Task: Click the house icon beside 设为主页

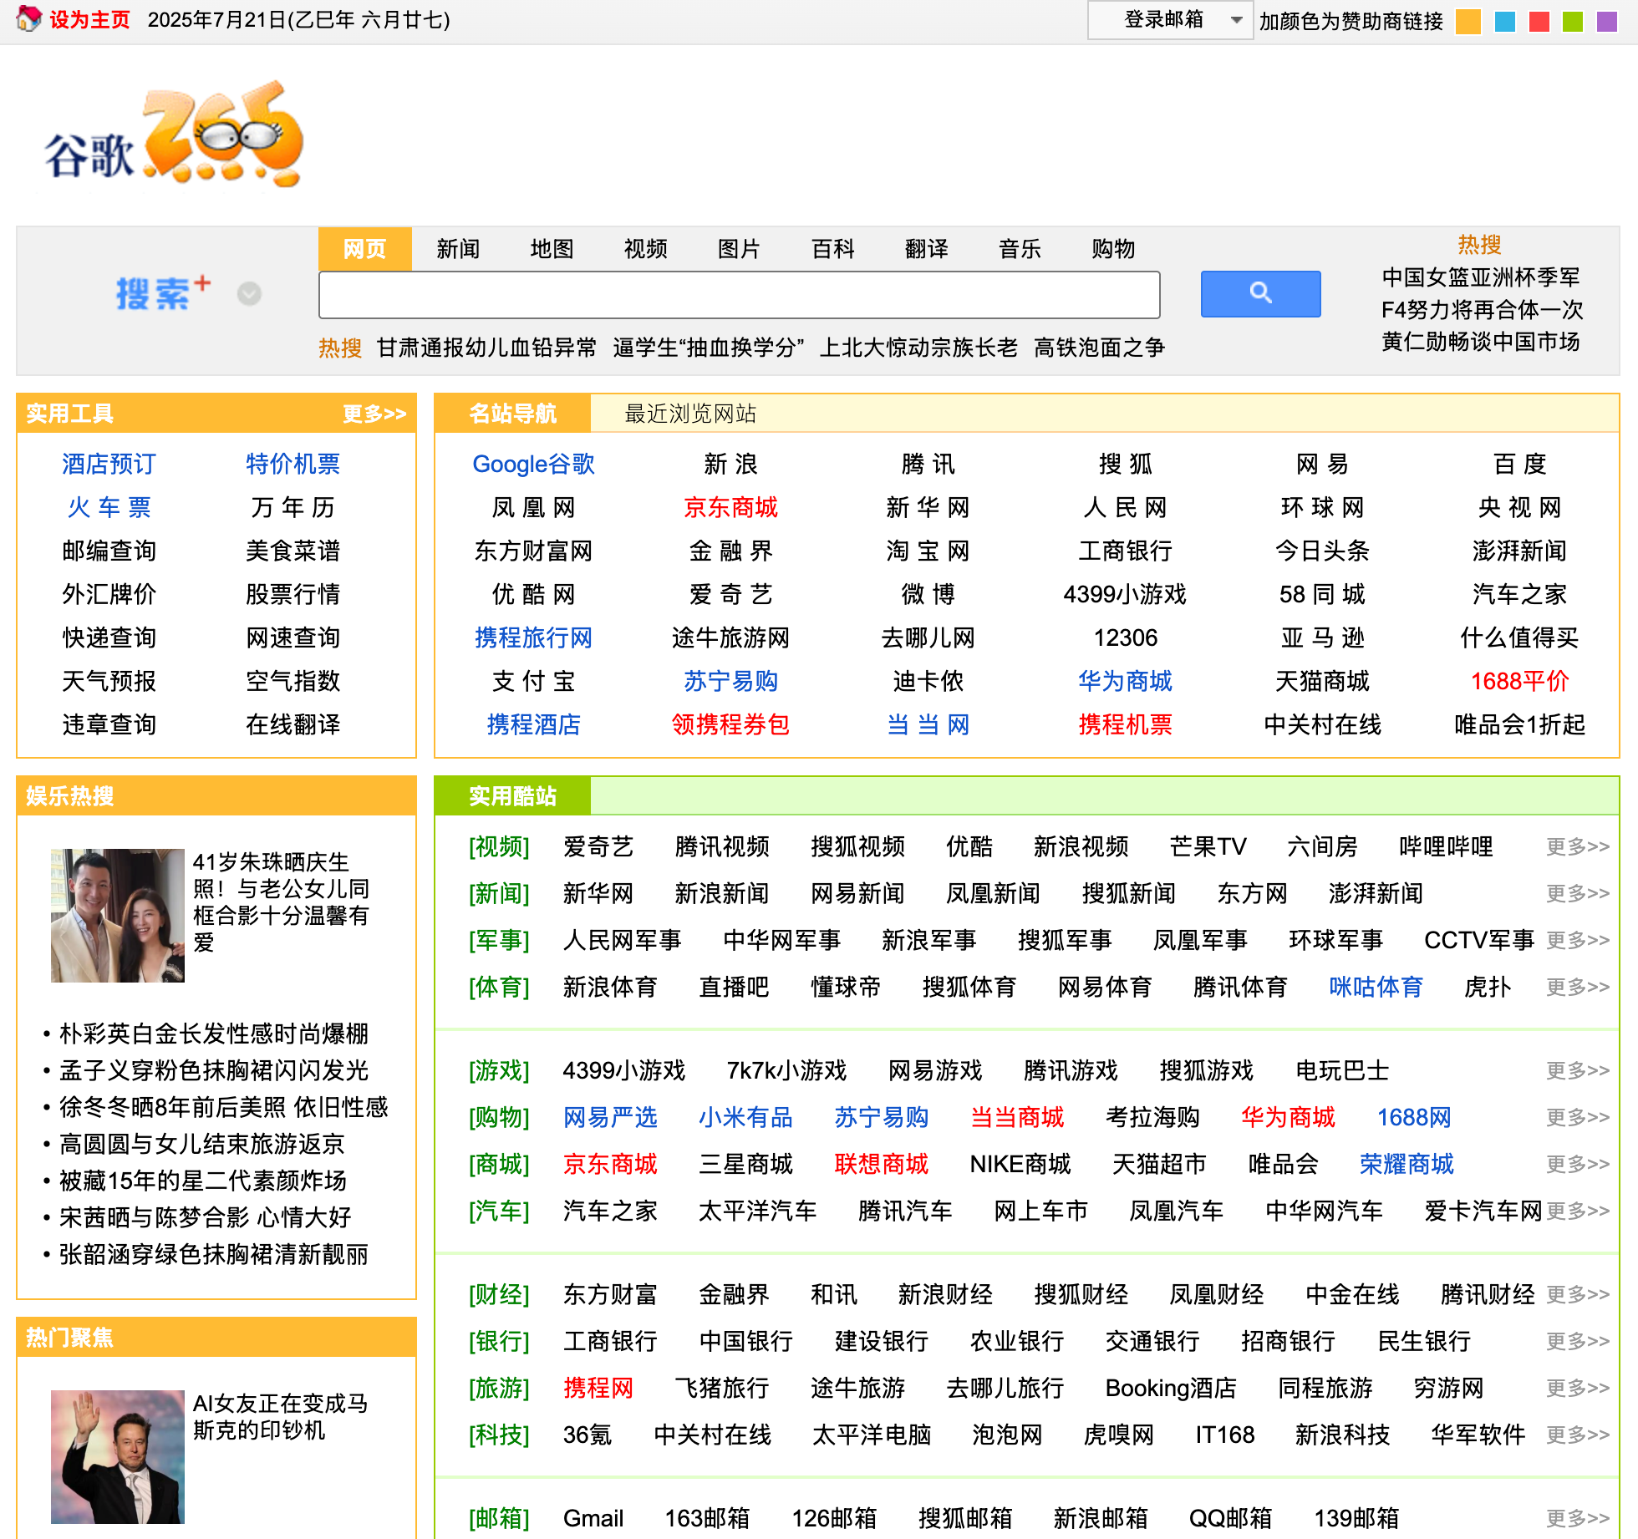Action: pos(28,18)
